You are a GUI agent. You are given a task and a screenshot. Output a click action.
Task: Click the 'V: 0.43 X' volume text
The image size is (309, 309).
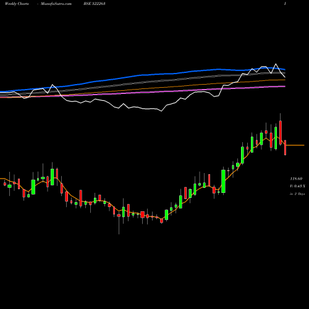[297, 186]
